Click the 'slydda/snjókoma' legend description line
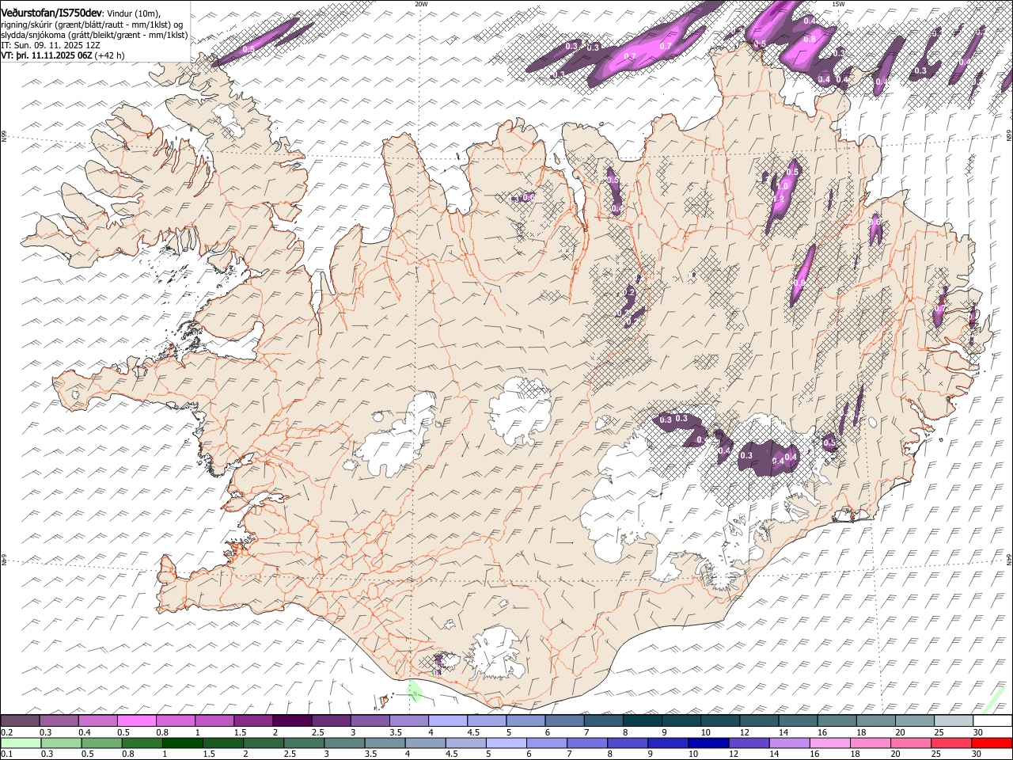 (x=94, y=35)
